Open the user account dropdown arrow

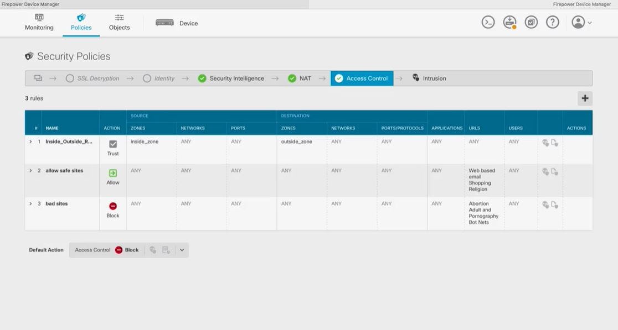589,22
